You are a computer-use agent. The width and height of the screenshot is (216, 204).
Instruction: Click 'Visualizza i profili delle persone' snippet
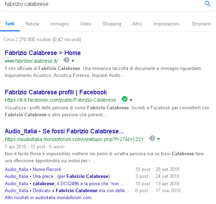click(x=107, y=111)
